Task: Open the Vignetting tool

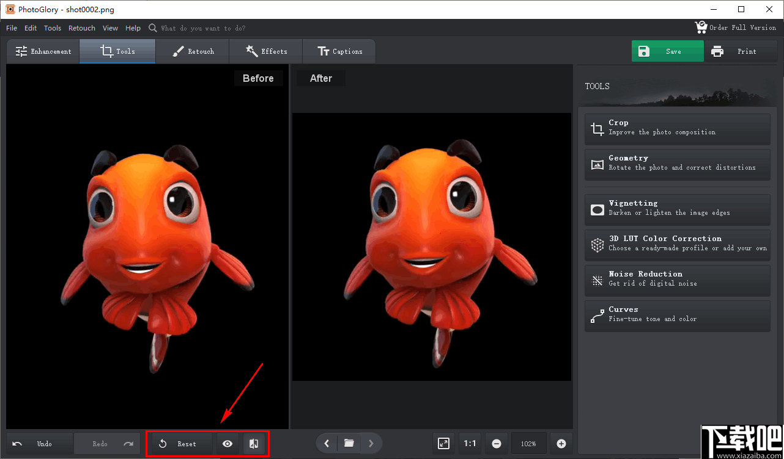Action: (x=677, y=208)
